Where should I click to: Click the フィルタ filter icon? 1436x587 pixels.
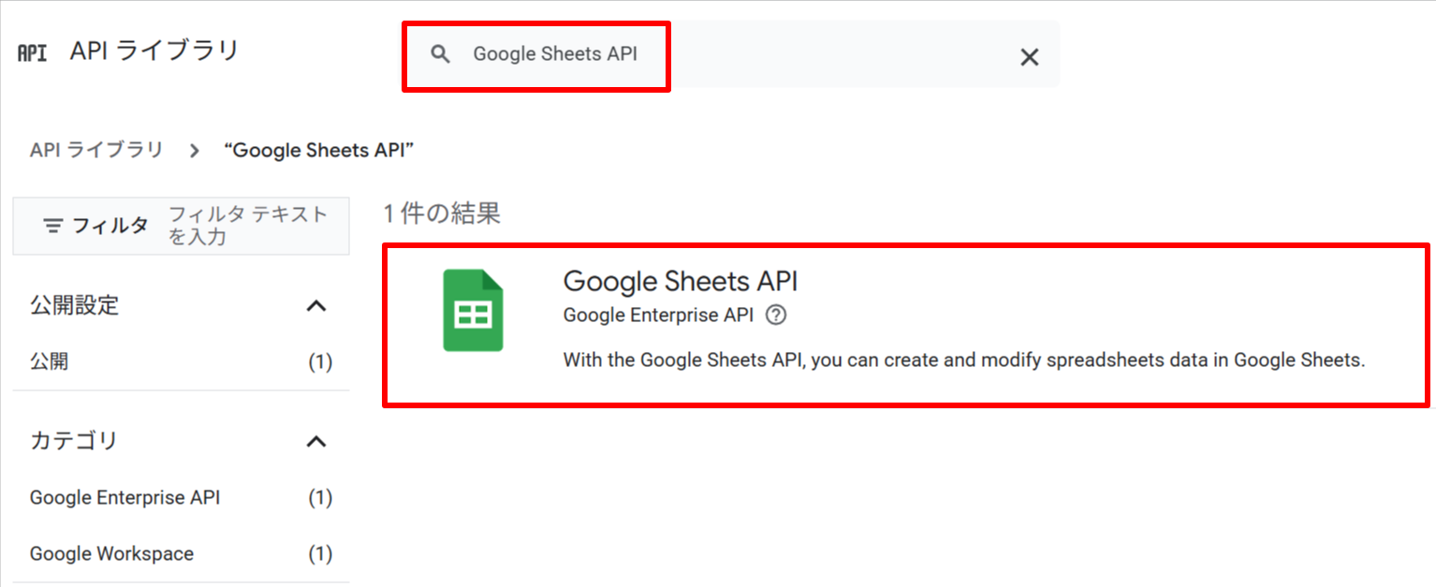(x=54, y=226)
